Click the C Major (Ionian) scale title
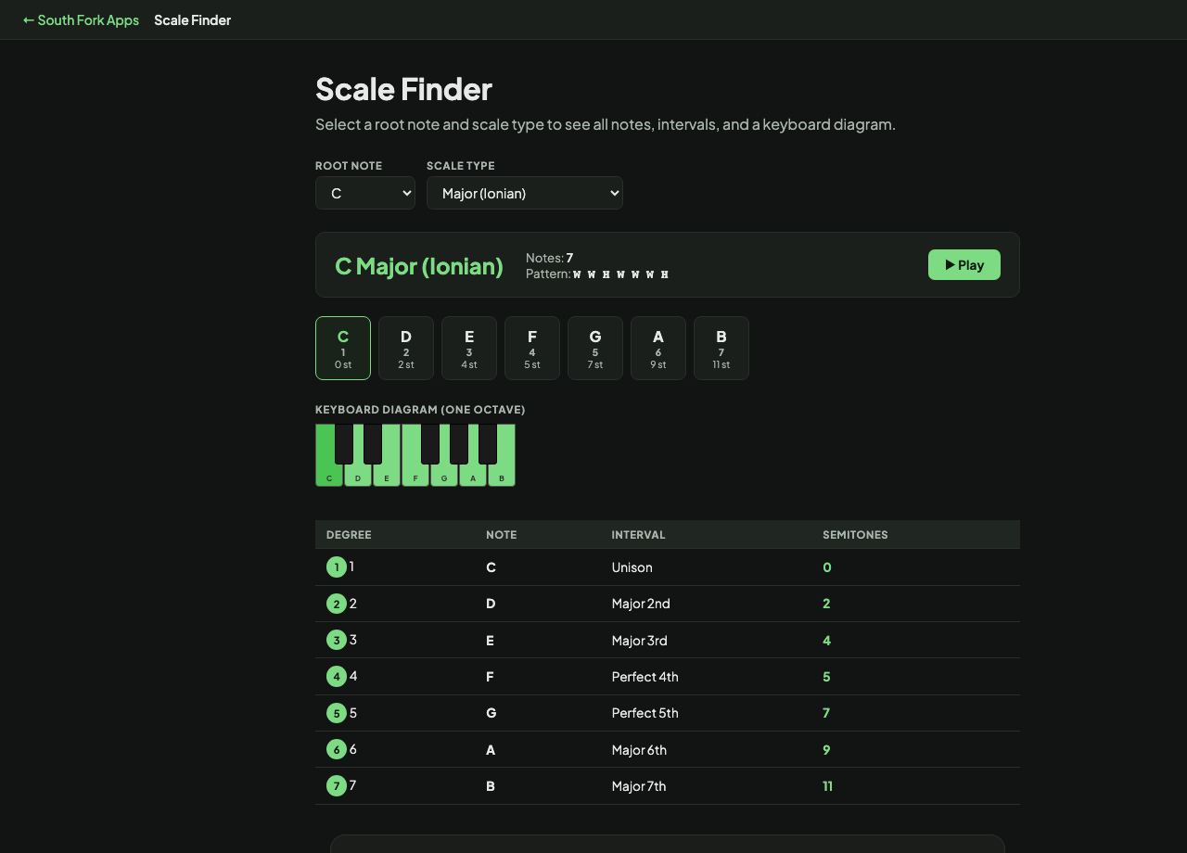Viewport: 1187px width, 853px height. [x=419, y=265]
